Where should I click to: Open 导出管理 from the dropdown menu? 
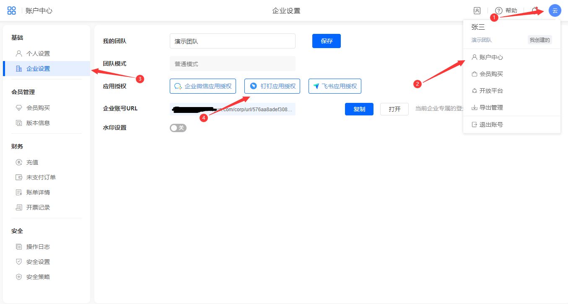(491, 107)
